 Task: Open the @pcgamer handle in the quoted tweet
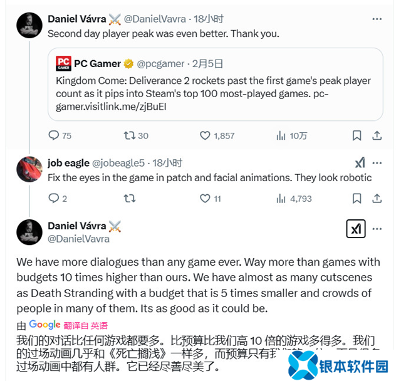[160, 64]
